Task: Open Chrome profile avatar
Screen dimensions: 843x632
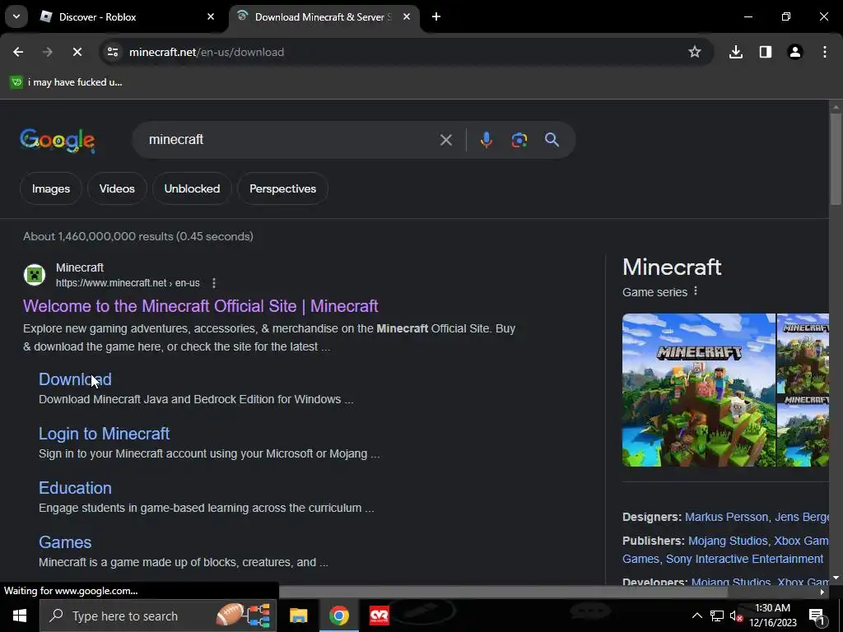Action: (x=794, y=52)
